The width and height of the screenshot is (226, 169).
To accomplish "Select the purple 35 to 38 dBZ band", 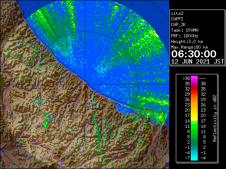I will 194,84.
